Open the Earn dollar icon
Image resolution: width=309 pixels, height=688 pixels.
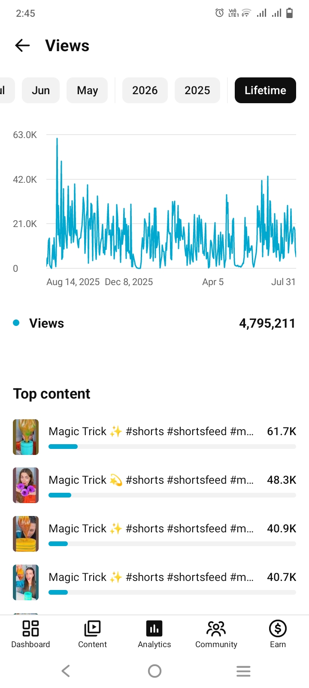278,628
